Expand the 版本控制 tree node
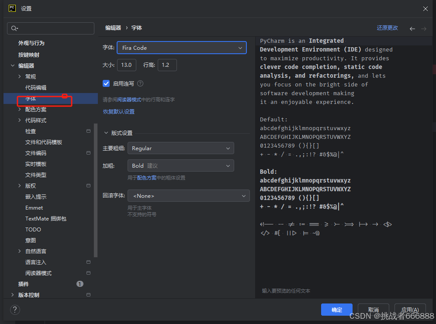 [13, 295]
